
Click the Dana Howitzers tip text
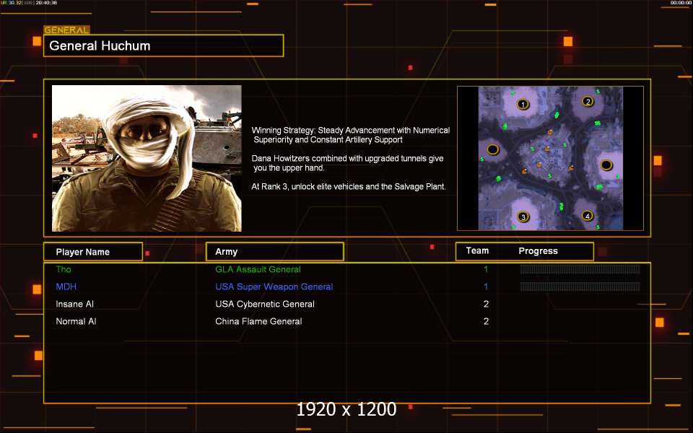pos(347,163)
